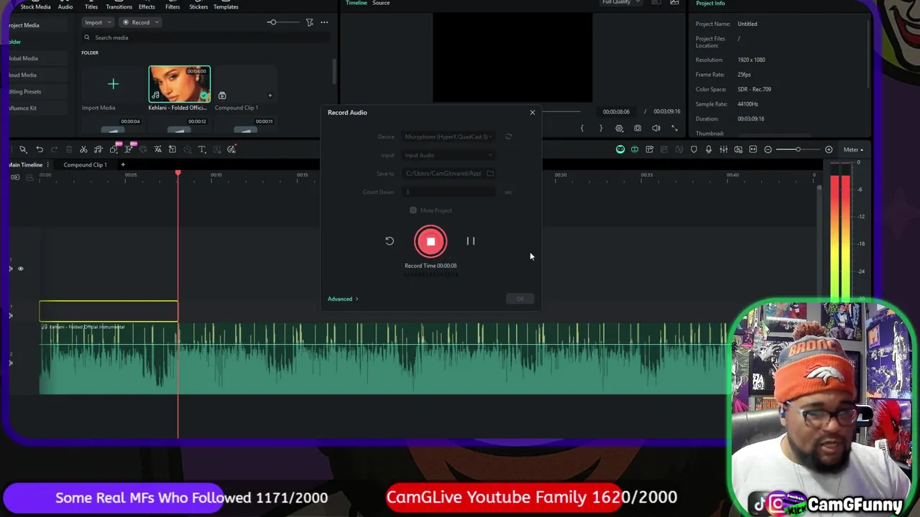Open the Effects tab

point(147,6)
